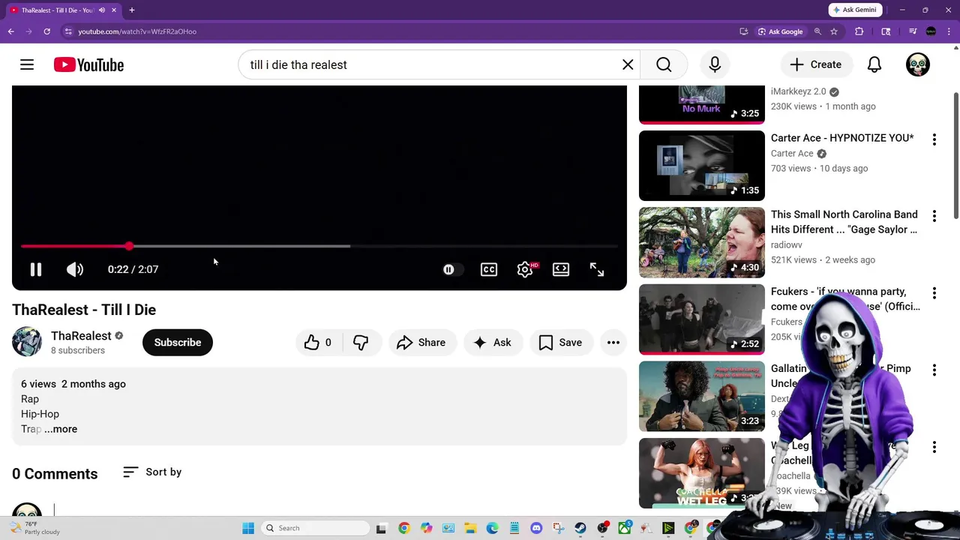This screenshot has width=960, height=540.
Task: Open Chrome extensions puzzle icon
Action: [859, 31]
